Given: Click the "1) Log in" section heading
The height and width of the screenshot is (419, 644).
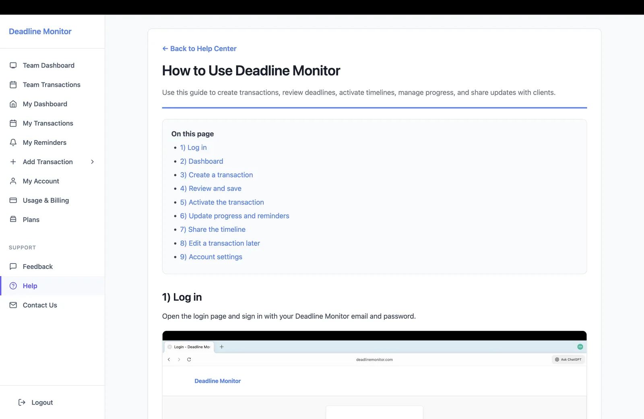Looking at the screenshot, I should pyautogui.click(x=182, y=297).
